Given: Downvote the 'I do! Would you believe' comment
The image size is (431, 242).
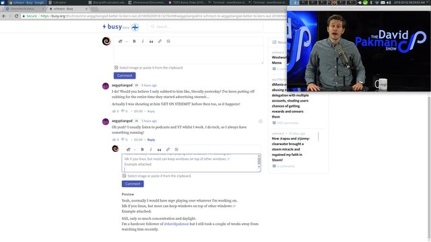Looking at the screenshot, I should click(x=123, y=111).
